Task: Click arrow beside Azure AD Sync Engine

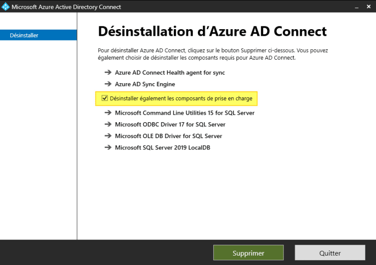Action: click(x=108, y=84)
